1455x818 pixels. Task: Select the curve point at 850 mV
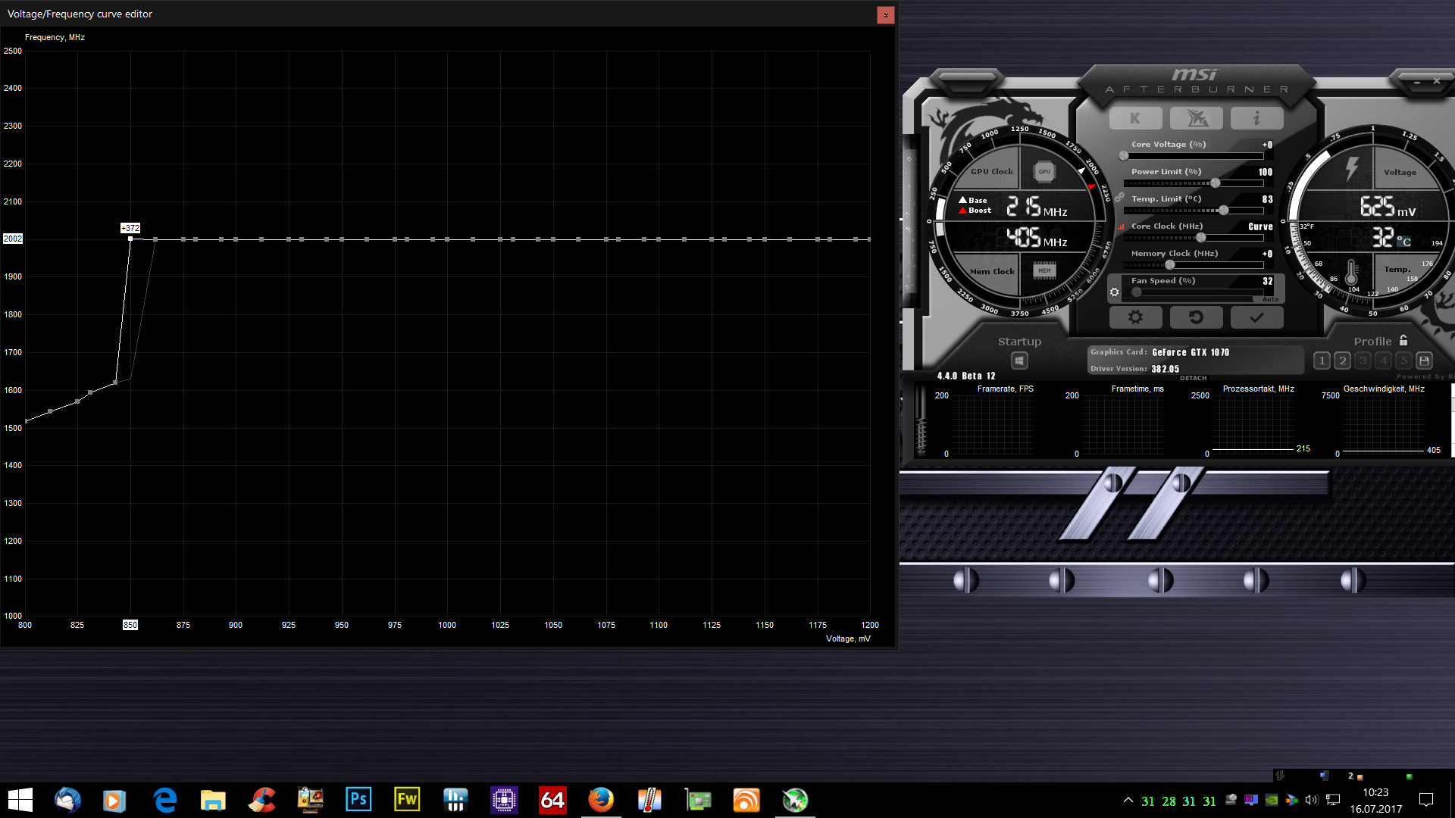coord(130,239)
